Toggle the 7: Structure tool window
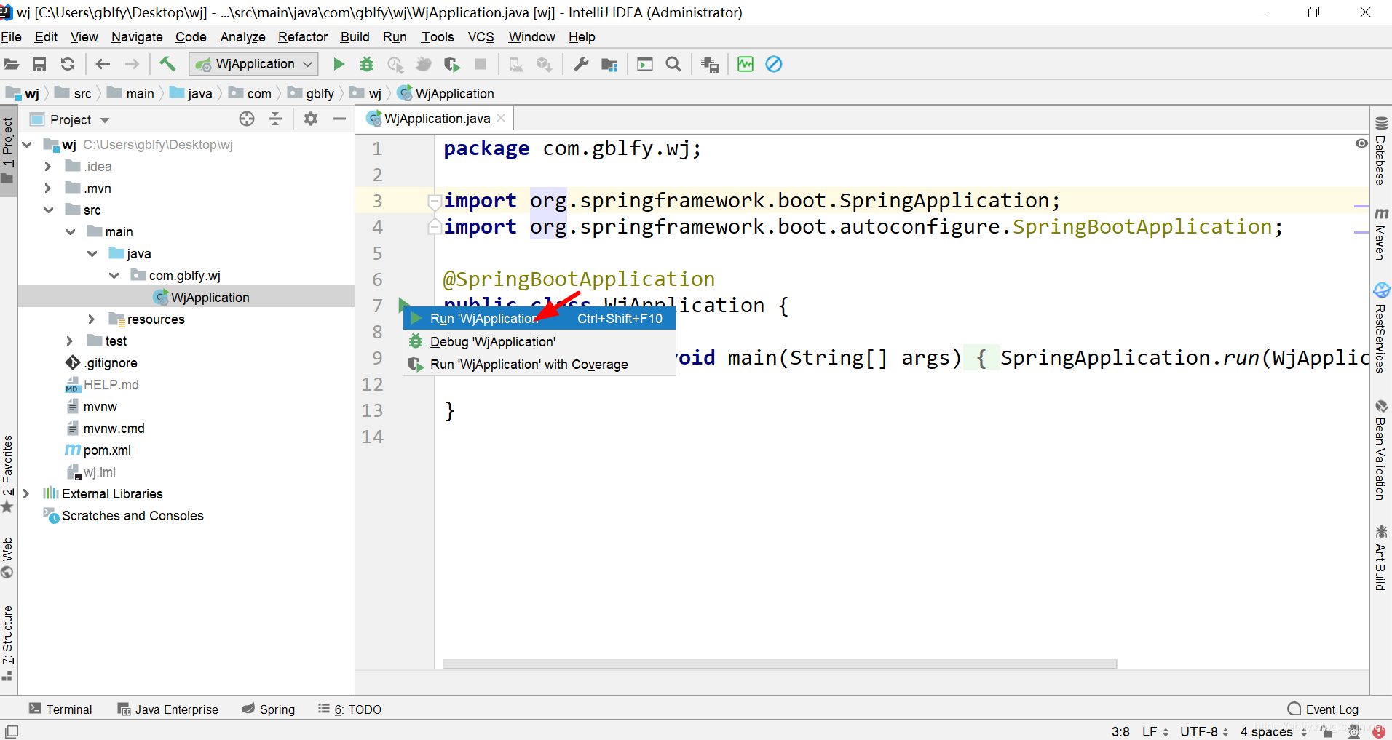The width and height of the screenshot is (1392, 740). tap(8, 642)
